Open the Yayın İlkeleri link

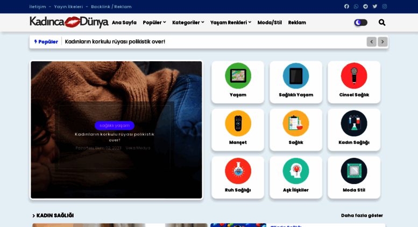68,6
